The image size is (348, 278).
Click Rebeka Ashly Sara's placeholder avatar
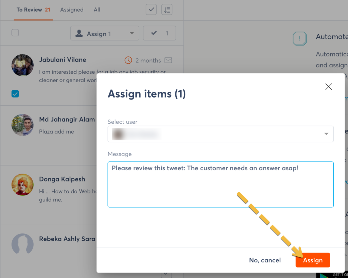[x=22, y=244]
